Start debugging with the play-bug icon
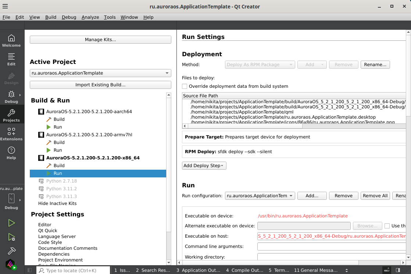This screenshot has width=411, height=274. (11, 237)
